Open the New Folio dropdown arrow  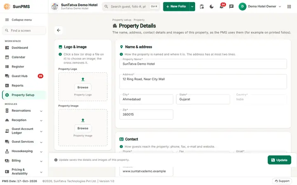[x=192, y=7]
